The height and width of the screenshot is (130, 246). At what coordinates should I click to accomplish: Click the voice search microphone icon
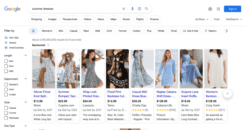click(132, 9)
